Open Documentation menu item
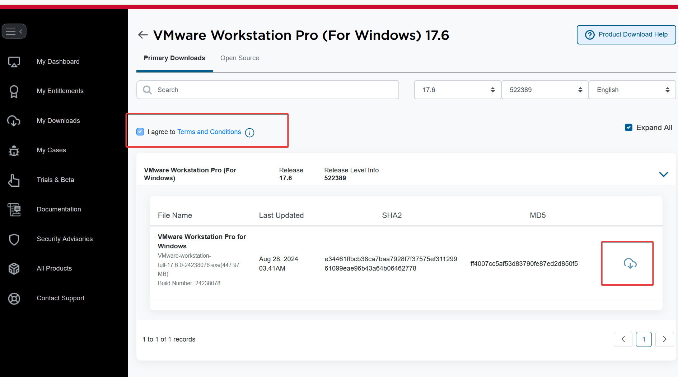Screen dimensions: 678x377 [x=59, y=209]
